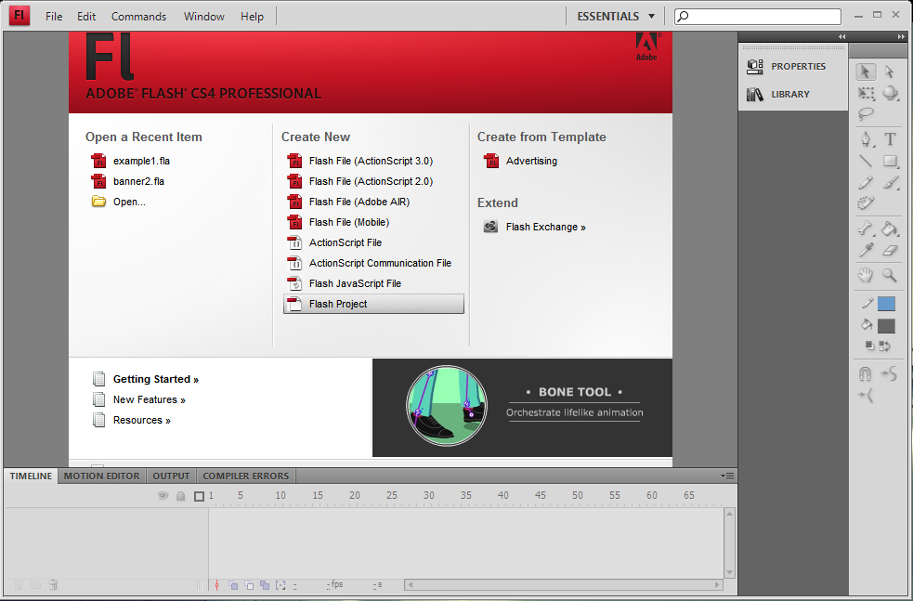The height and width of the screenshot is (601, 913).
Task: Choose the Eraser tool
Action: [890, 250]
